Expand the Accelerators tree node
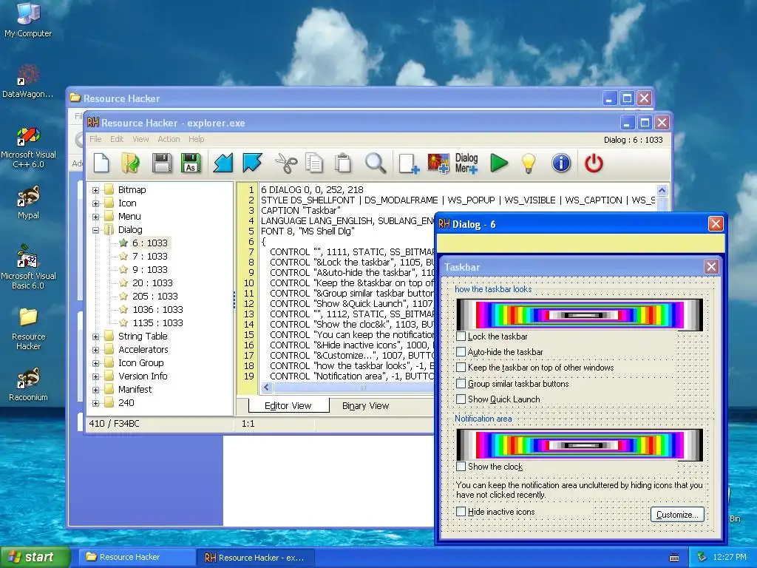 (x=95, y=350)
